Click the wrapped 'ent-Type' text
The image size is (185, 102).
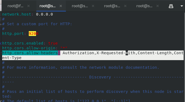[x=12, y=58]
